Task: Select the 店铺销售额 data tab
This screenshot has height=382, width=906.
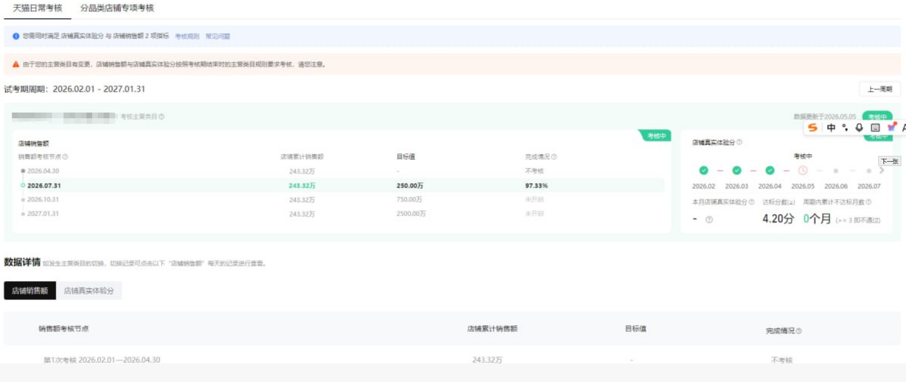Action: (30, 290)
